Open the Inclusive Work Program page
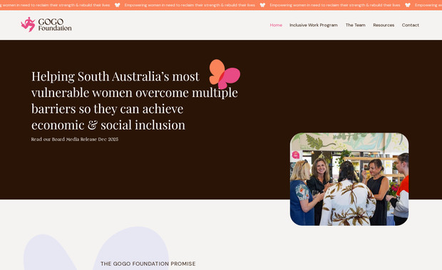Image resolution: width=442 pixels, height=270 pixels. point(314,25)
